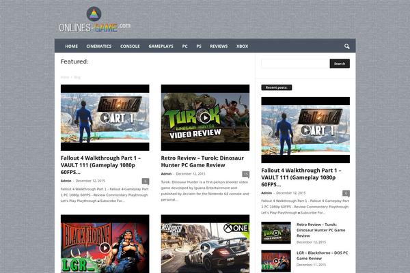Open the Console menu
Screen dimensions: 410x273
coord(130,46)
